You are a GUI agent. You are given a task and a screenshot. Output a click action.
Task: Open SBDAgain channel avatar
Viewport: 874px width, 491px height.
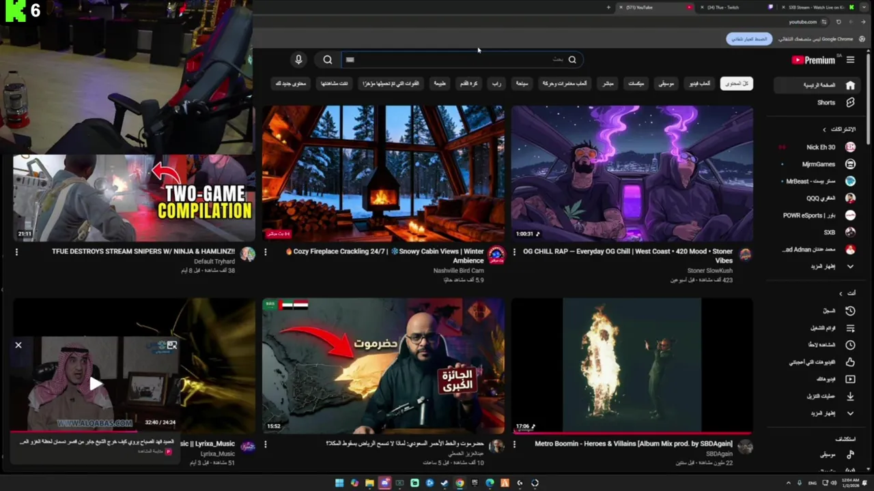[x=745, y=447]
